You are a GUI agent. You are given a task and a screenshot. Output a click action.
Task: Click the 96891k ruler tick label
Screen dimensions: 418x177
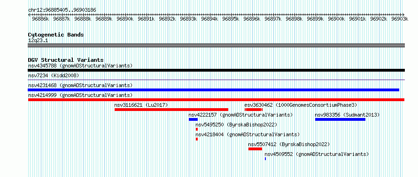pyautogui.click(x=146, y=19)
